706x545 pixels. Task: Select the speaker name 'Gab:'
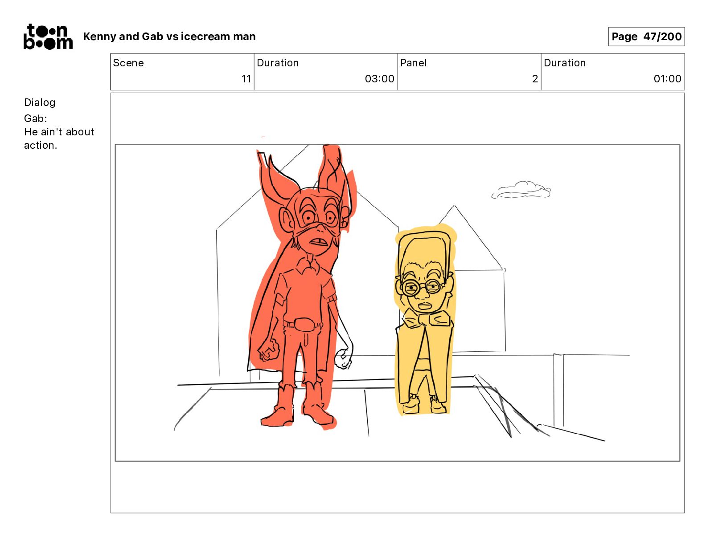[36, 118]
